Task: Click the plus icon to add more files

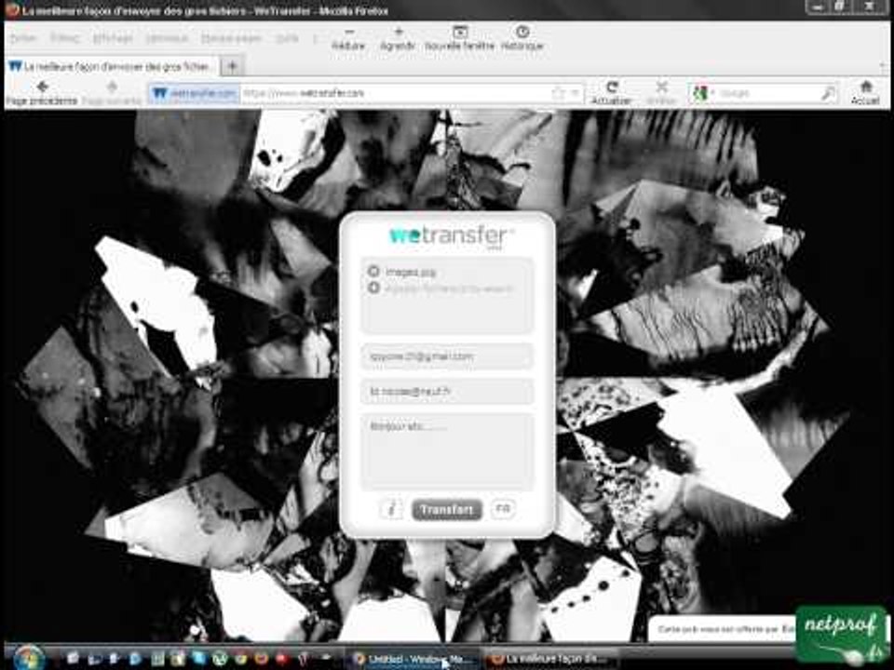Action: [x=373, y=288]
